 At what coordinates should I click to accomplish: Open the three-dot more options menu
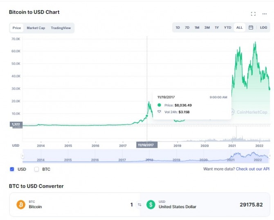tap(264, 14)
